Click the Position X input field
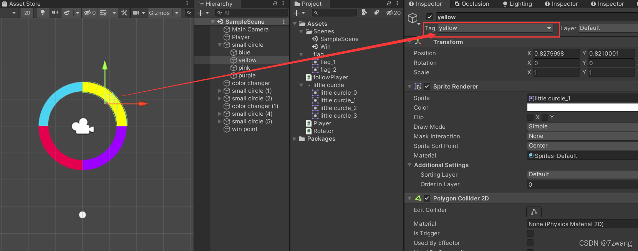Image resolution: width=638 pixels, height=251 pixels. (556, 53)
